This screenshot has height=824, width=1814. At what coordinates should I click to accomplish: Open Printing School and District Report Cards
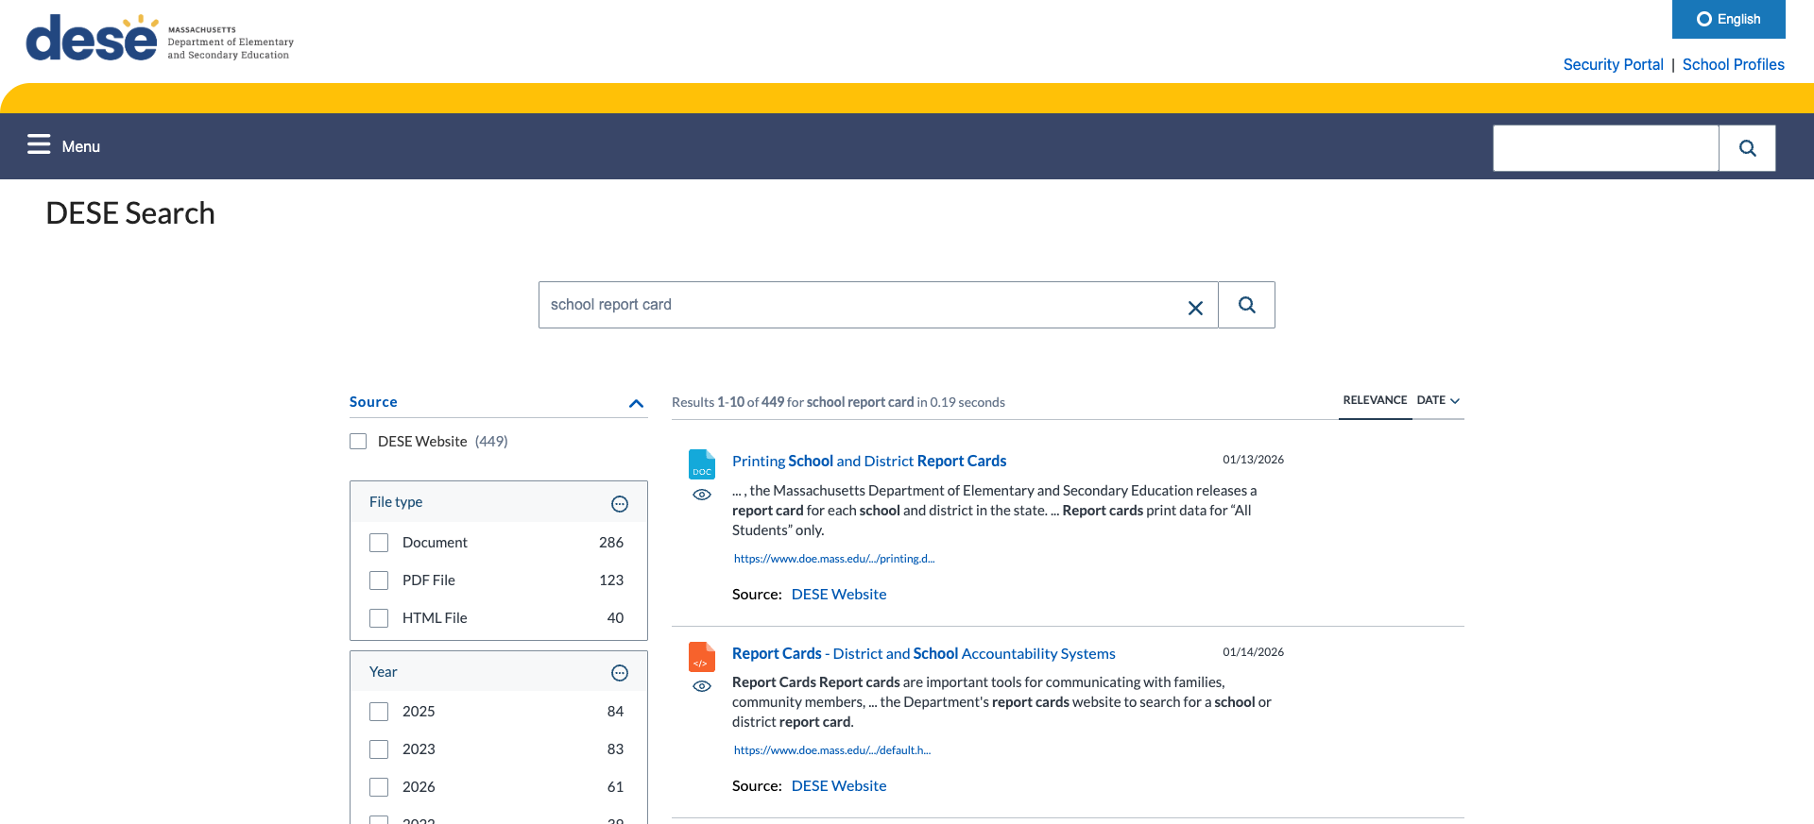pos(869,461)
